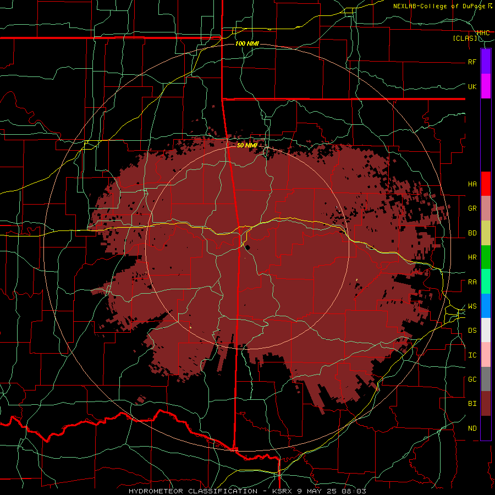Click the UK magenta color swatch

(486, 86)
